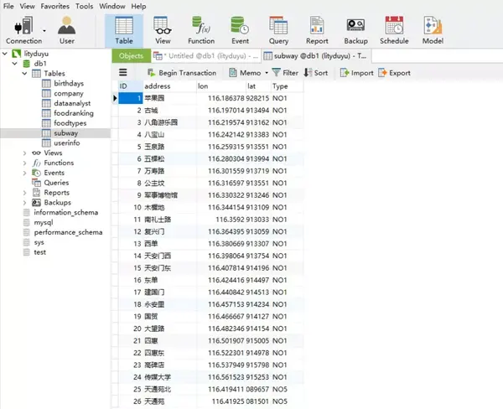
Task: Select the foodtypes table
Action: pos(70,123)
